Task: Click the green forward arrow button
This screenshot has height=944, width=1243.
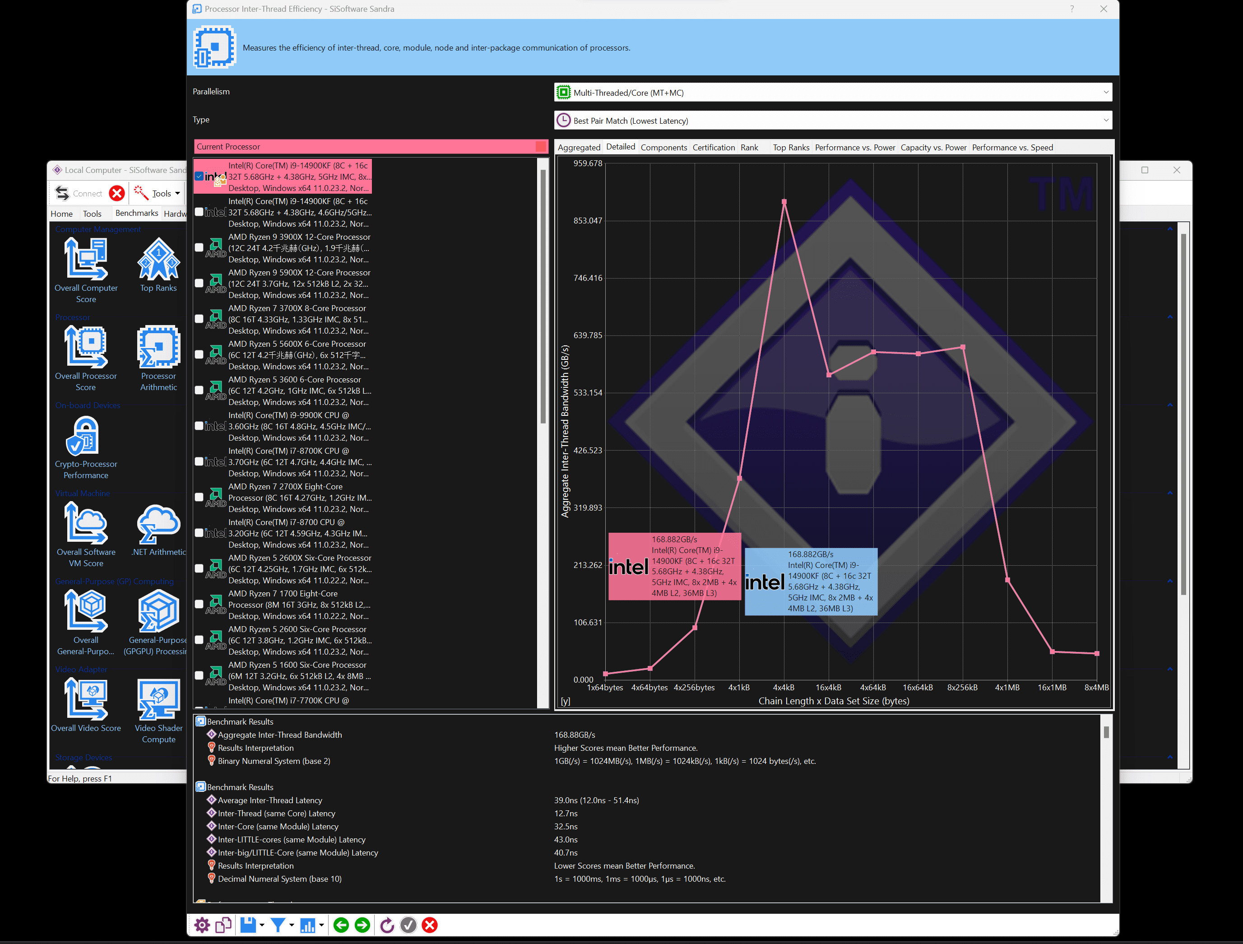Action: click(x=362, y=925)
